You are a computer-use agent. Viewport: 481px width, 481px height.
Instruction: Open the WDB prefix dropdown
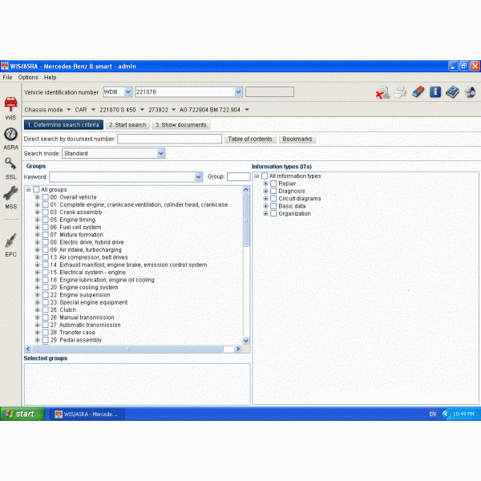point(128,91)
